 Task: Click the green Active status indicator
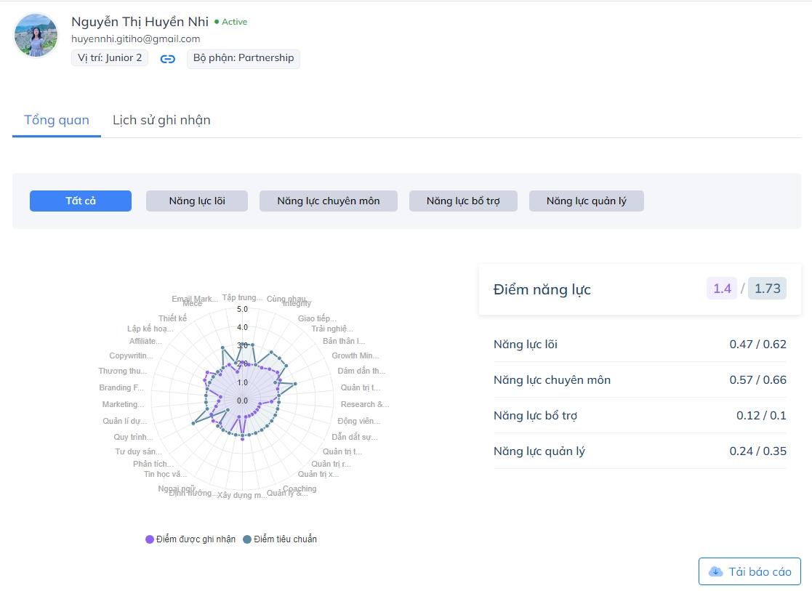point(231,22)
